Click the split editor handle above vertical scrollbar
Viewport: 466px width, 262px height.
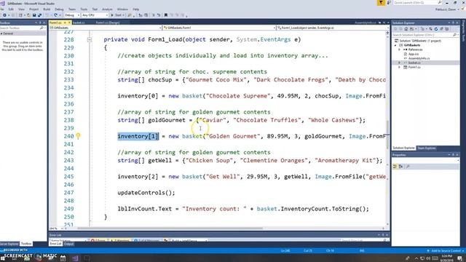coord(387,33)
